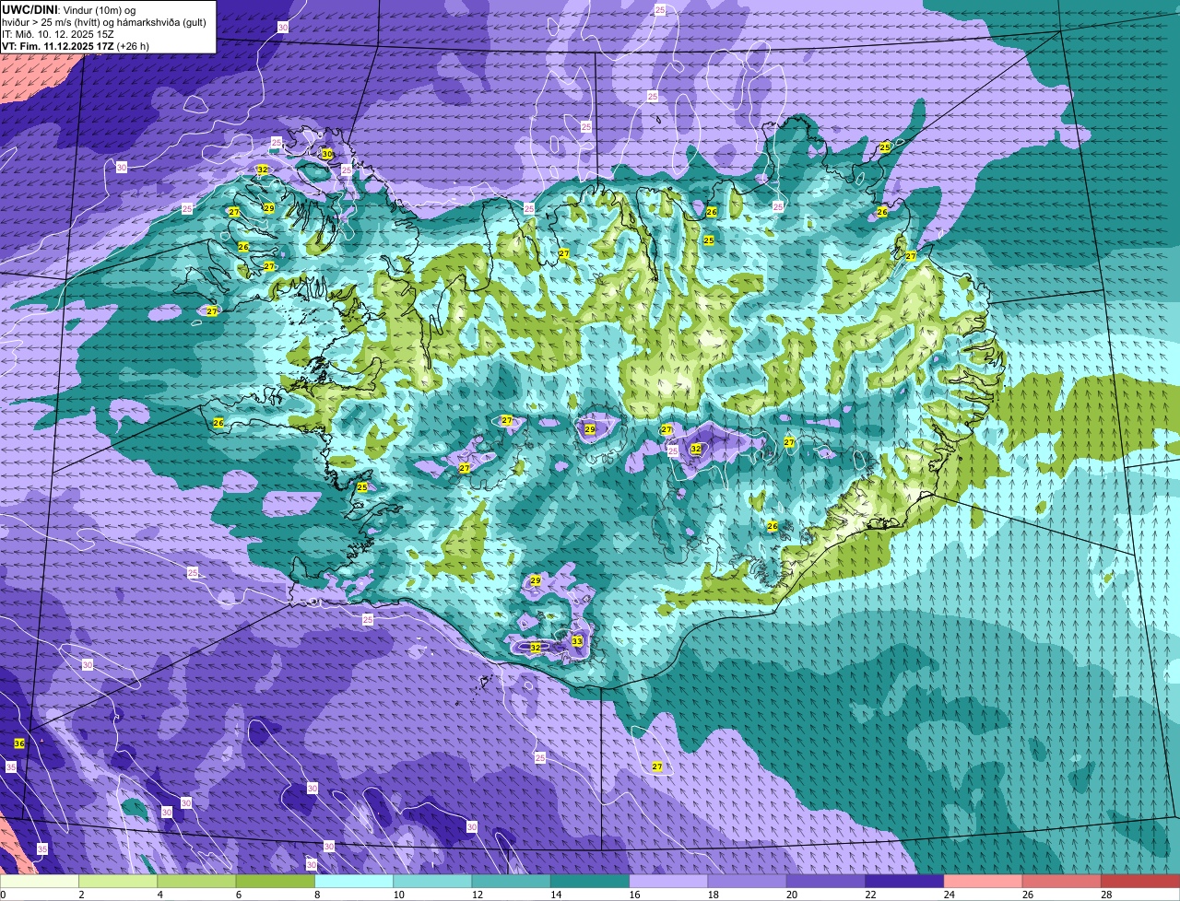Image resolution: width=1180 pixels, height=901 pixels.
Task: Click the 'hviður > 25 m/s' description line
Action: point(104,22)
